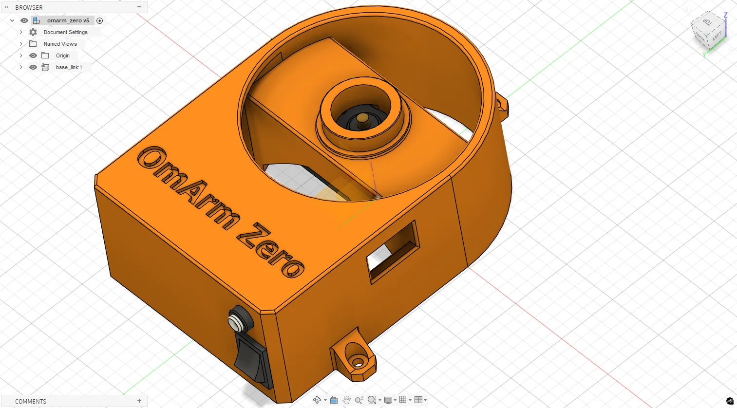
Task: Click the Grid and Snaps icon
Action: pyautogui.click(x=403, y=400)
